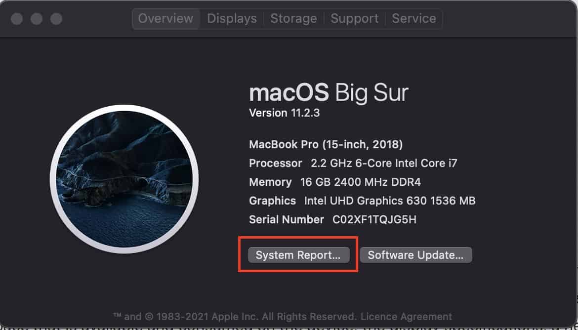Screen dimensions: 578x330
Task: Click the zoom traffic-light button in title bar
Action: [x=56, y=18]
